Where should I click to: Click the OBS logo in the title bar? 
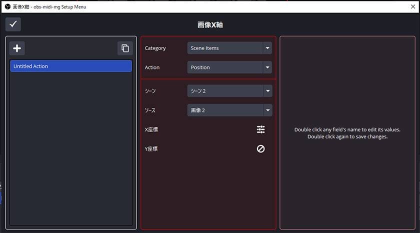click(x=7, y=6)
